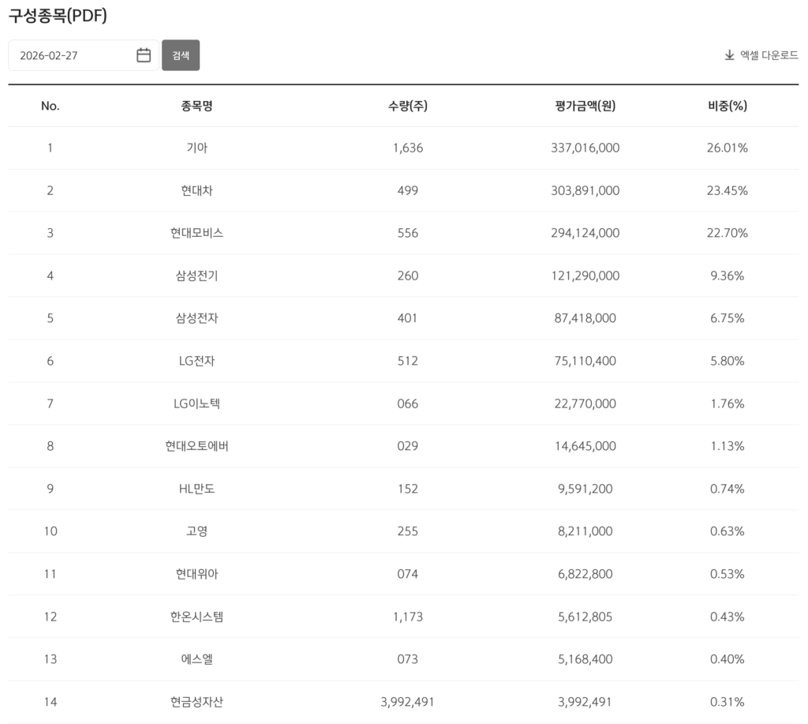Image resolution: width=808 pixels, height=724 pixels.
Task: Click the 수량(주) column header
Action: click(408, 106)
